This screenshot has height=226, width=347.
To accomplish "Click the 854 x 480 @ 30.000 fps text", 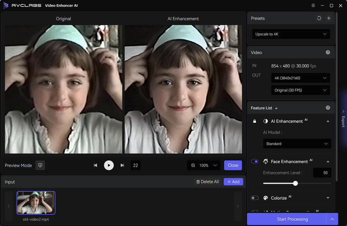I will (x=294, y=66).
